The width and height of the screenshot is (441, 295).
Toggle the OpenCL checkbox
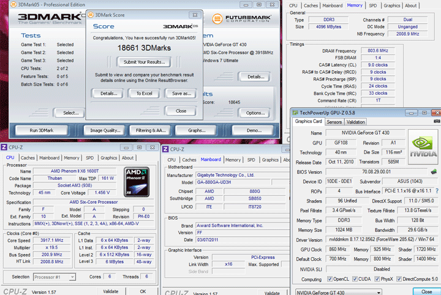point(330,279)
